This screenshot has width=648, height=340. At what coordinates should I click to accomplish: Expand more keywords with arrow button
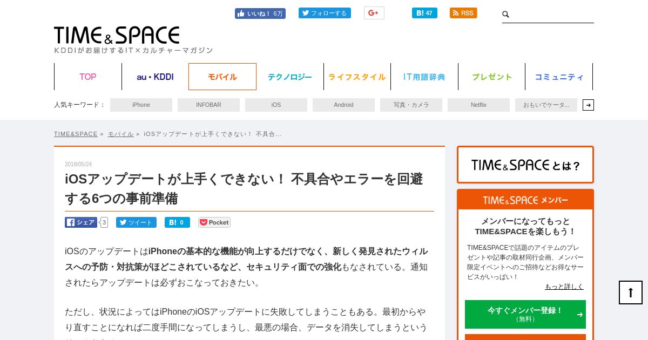pos(588,105)
